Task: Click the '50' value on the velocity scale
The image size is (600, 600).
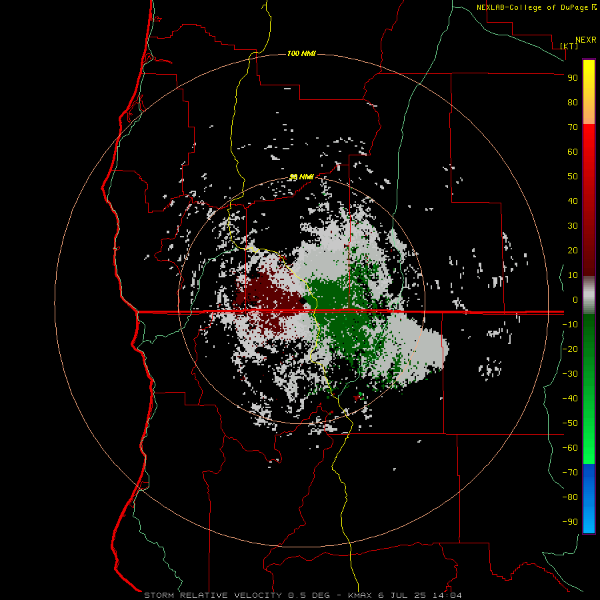Action: (573, 177)
